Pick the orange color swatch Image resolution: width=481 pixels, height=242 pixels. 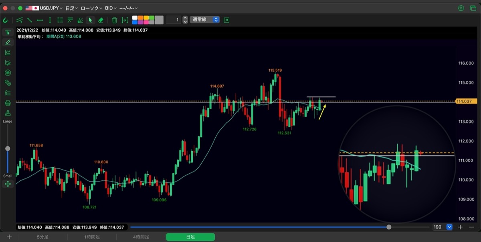pos(140,18)
